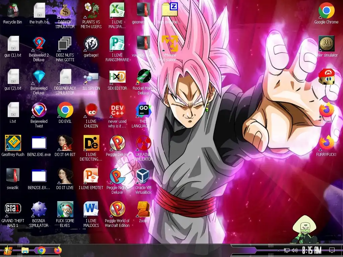Image resolution: width=343 pixels, height=257 pixels.
Task: Open I LOVE RANSOMWARE Publisher shortcut
Action: (117, 49)
